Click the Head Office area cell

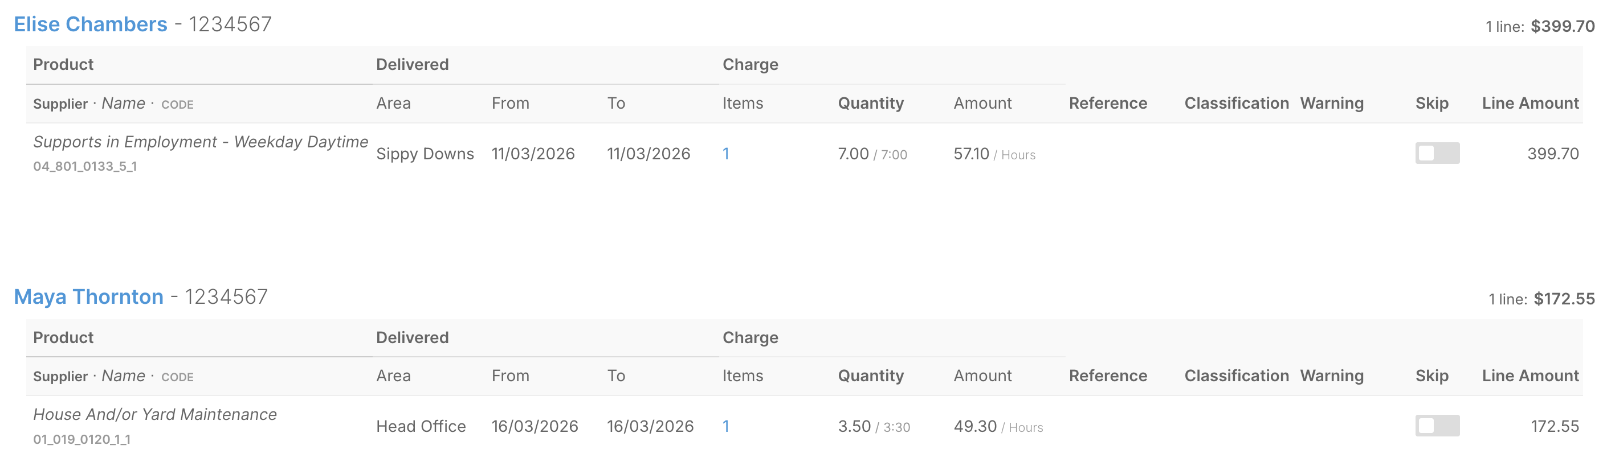click(x=421, y=426)
